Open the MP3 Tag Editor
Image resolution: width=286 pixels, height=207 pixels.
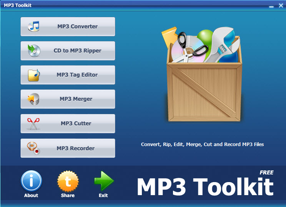click(68, 75)
